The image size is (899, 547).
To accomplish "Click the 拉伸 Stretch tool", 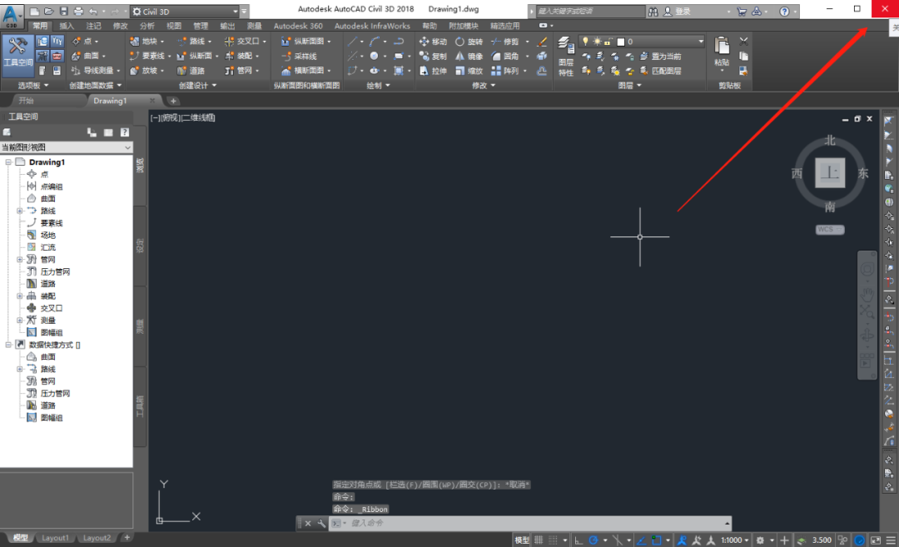I will [433, 71].
